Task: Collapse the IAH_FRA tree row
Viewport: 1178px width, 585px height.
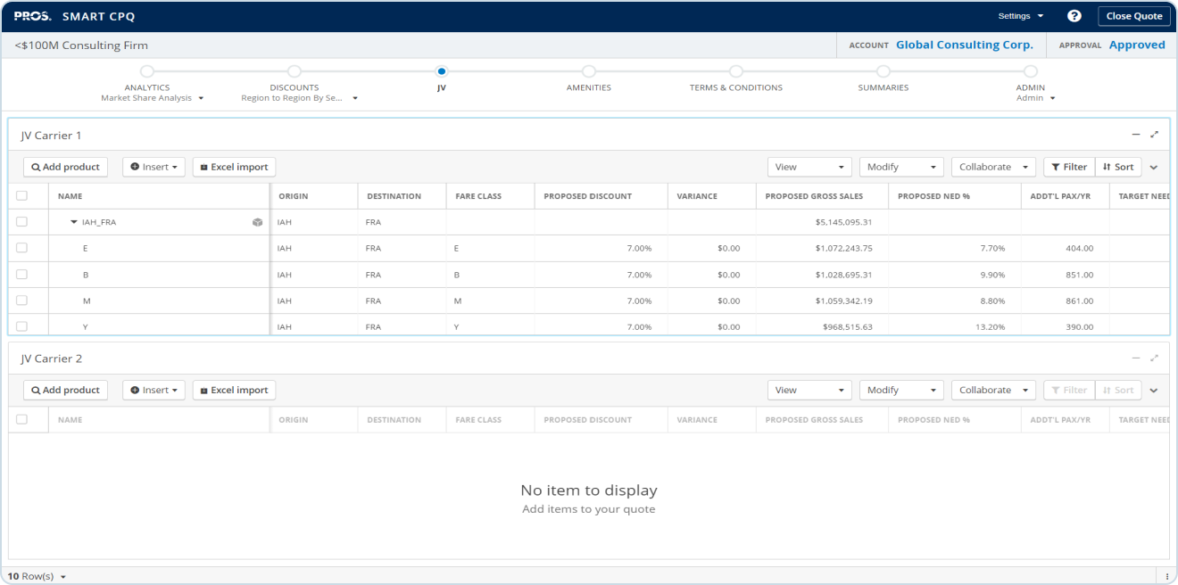Action: point(74,222)
